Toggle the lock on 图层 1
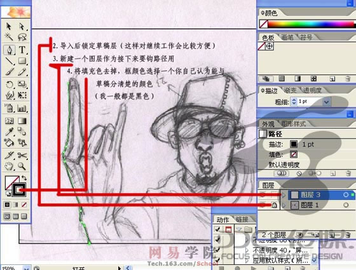This screenshot has width=356, height=270. 274,205
